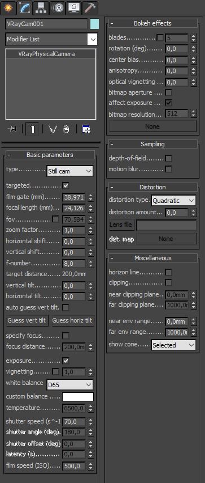Click the custom balance white swatch
The image size is (205, 483).
[x=77, y=397]
